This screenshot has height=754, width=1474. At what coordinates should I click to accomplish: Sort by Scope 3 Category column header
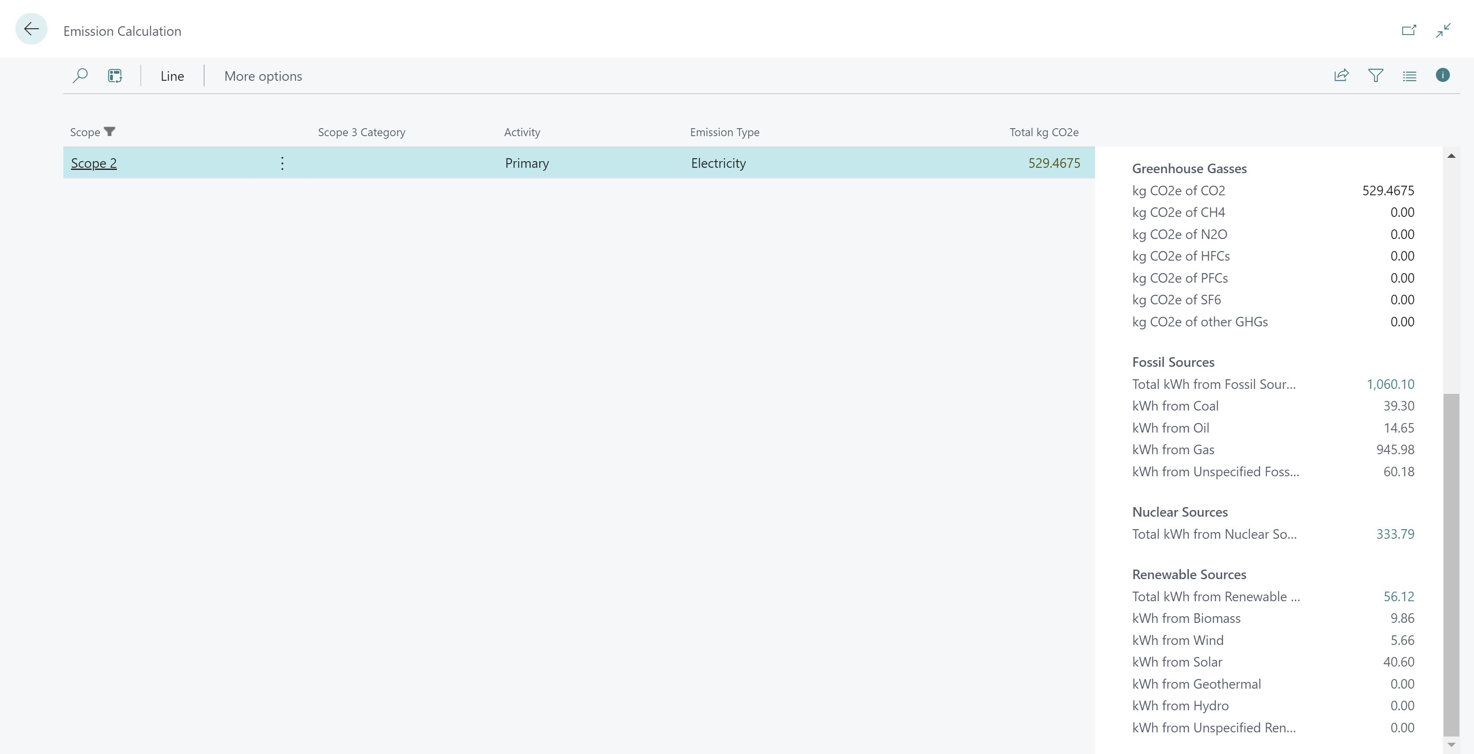362,132
